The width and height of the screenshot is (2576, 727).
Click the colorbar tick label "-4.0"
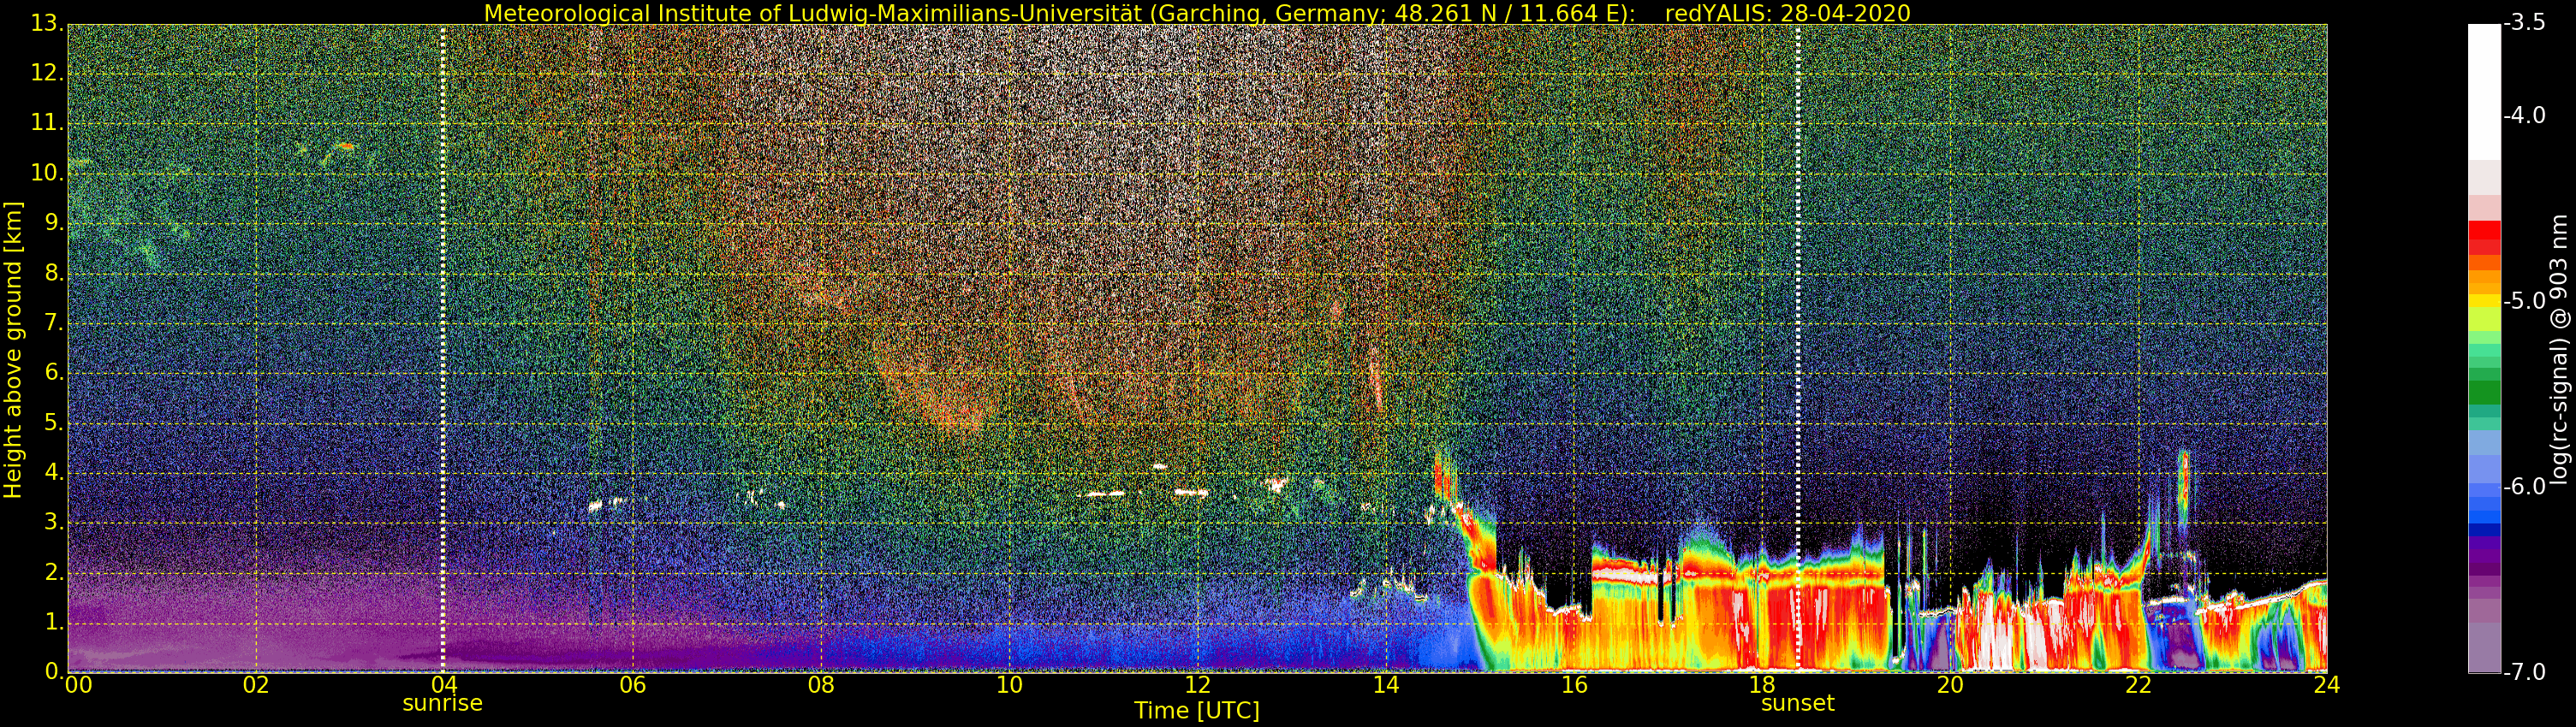click(x=2525, y=115)
